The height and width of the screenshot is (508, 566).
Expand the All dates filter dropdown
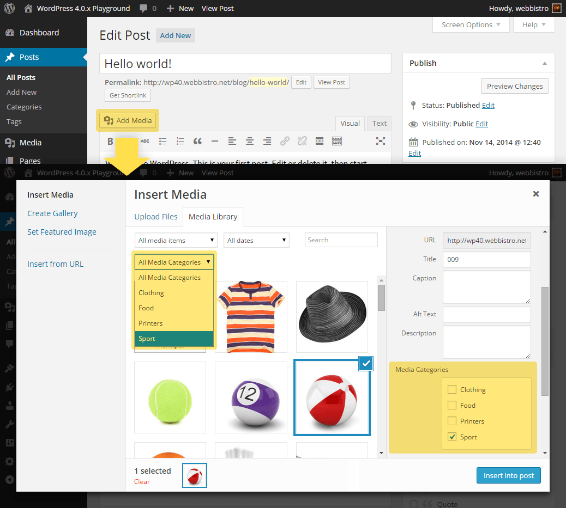click(257, 241)
